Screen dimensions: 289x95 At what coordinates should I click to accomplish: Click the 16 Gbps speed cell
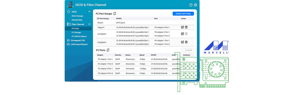pos(143,68)
